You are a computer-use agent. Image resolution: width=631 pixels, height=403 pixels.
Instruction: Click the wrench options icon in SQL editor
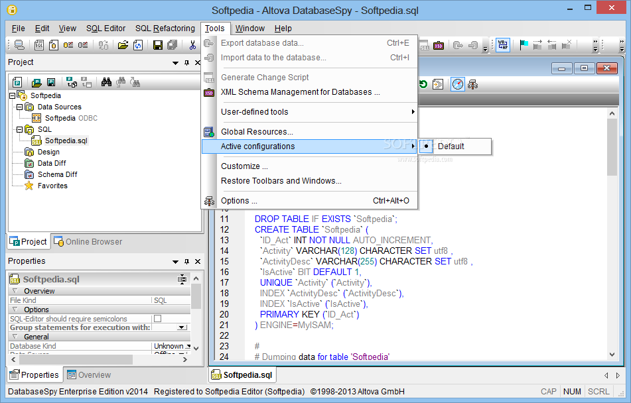point(472,84)
